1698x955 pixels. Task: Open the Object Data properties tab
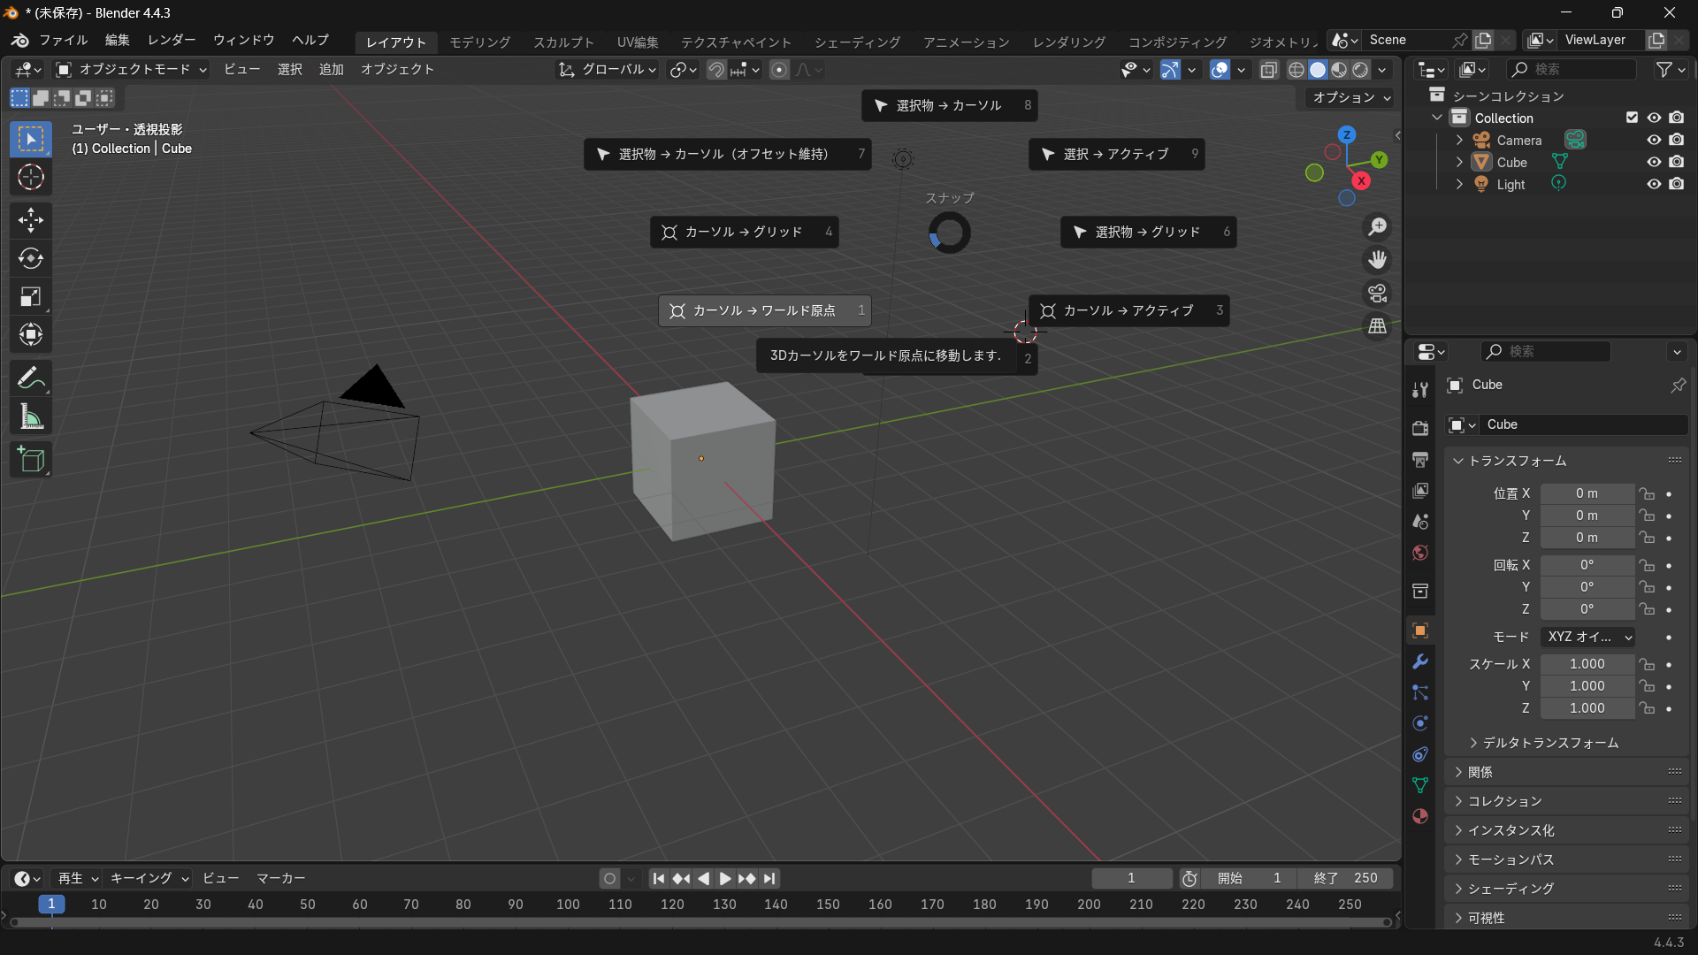pyautogui.click(x=1420, y=785)
